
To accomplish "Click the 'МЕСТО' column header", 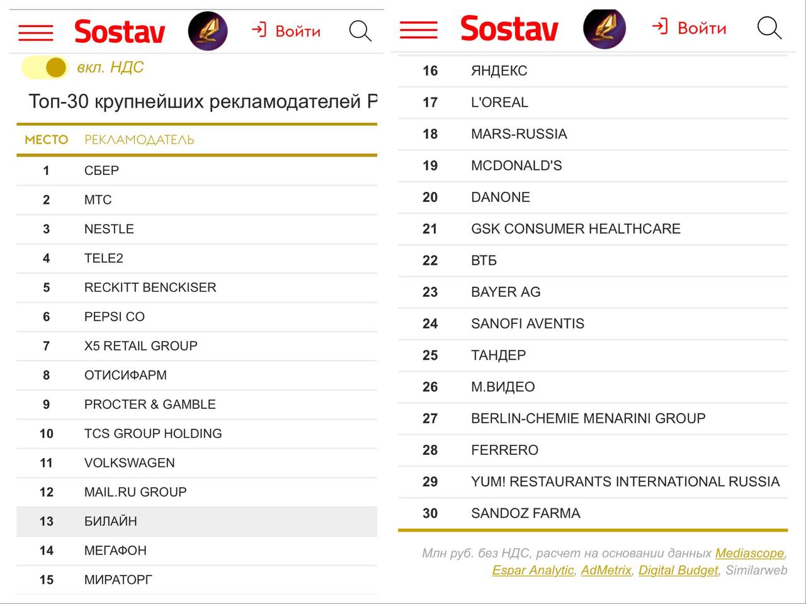I will pos(46,140).
